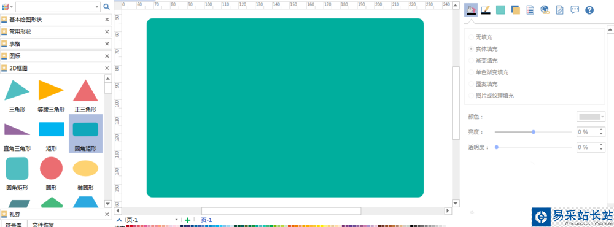Open the Page setup document panel
Viewport: 614px width, 227px height.
pos(530,10)
